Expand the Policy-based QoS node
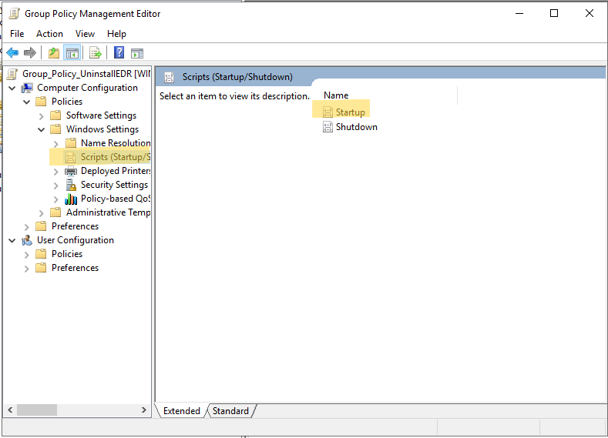Screen dimensions: 608x438 pos(56,199)
